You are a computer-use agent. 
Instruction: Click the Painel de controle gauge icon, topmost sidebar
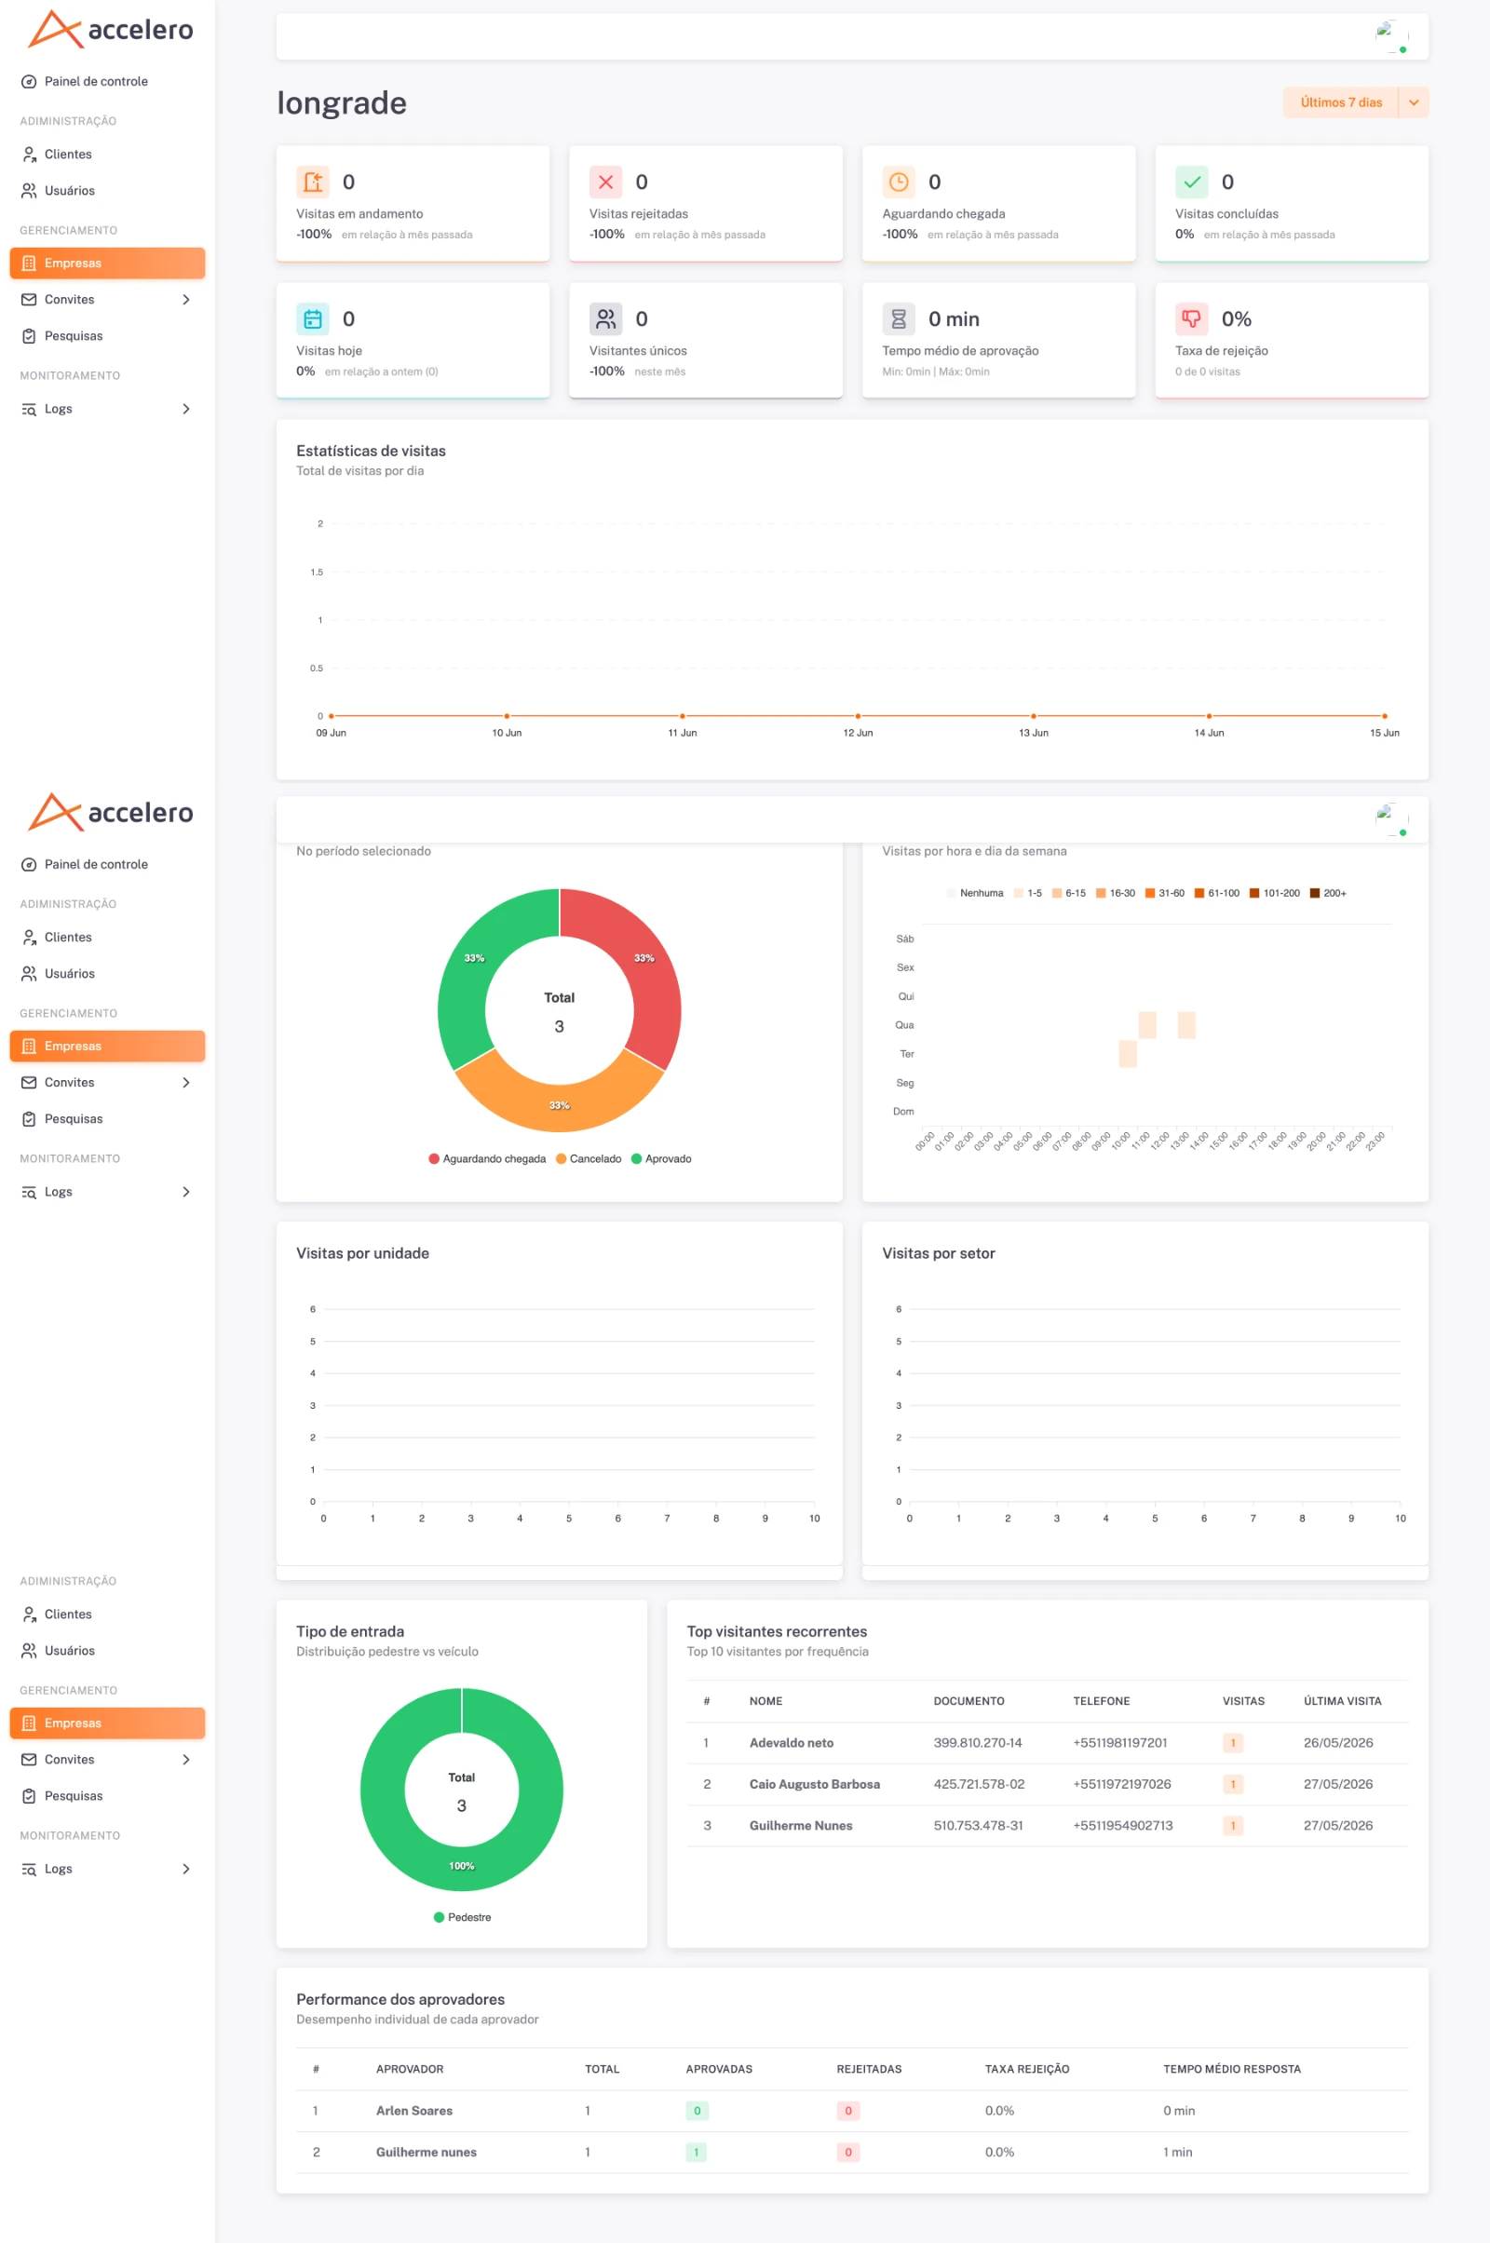click(30, 82)
